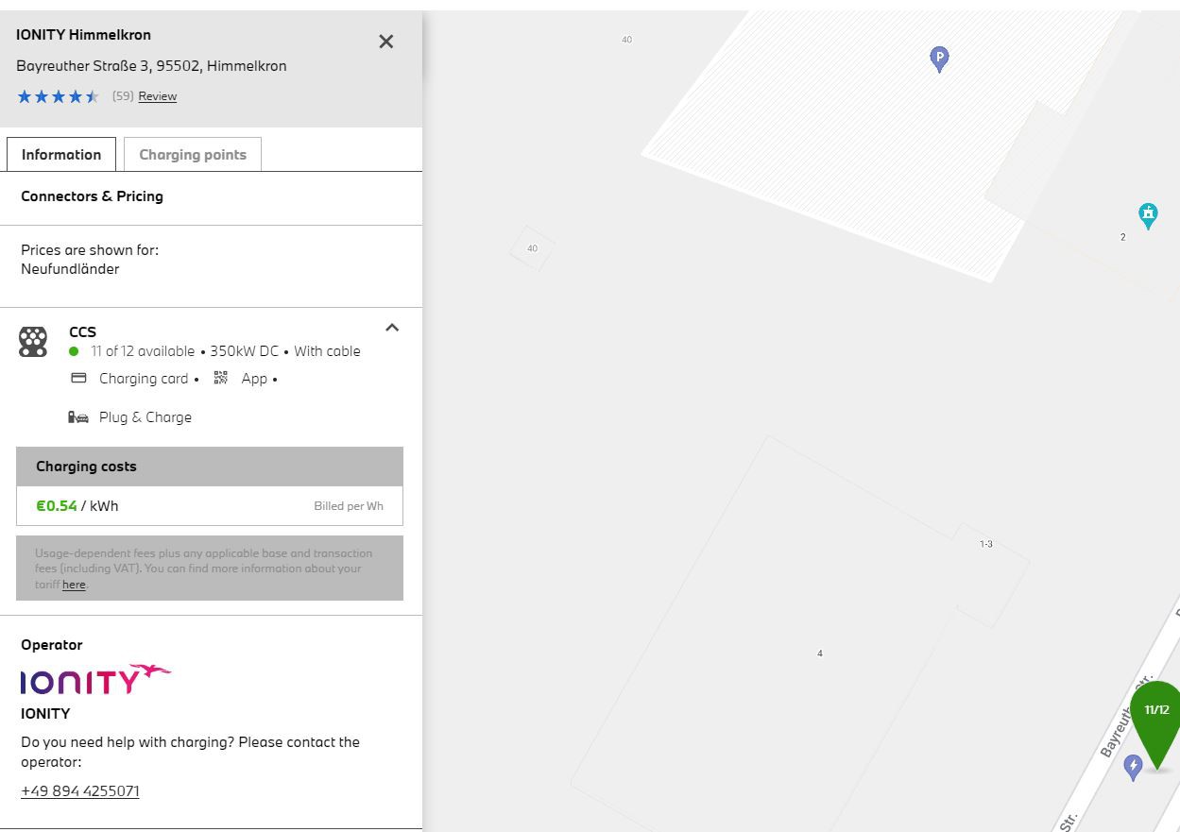Click the 'Operator' section heading
This screenshot has width=1180, height=832.
coord(52,645)
